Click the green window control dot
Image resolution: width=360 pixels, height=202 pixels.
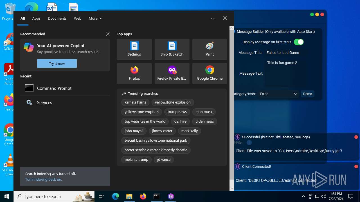[x=312, y=14]
